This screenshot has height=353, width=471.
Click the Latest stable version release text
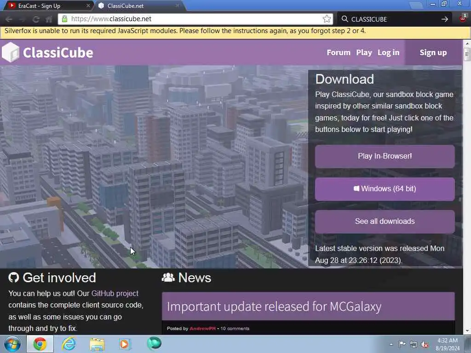point(379,254)
